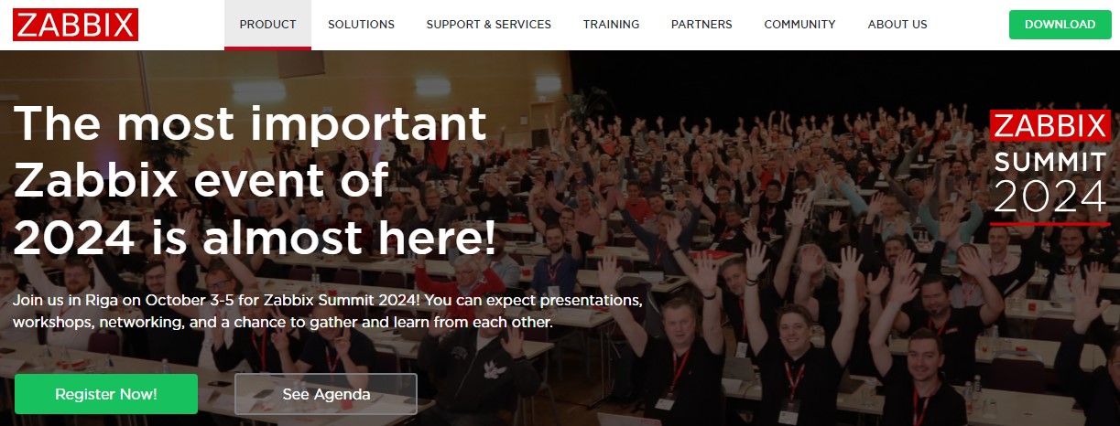Click the 'Join us in Riga' description line

pos(329,300)
